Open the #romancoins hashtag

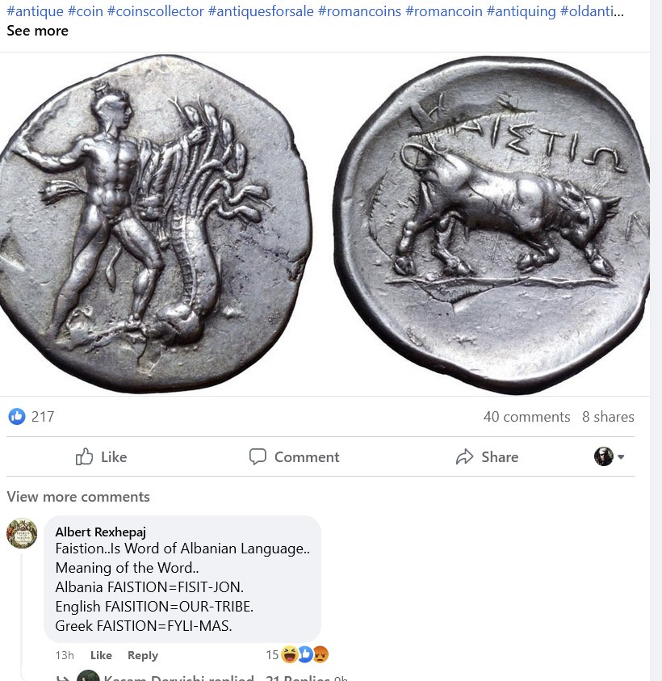point(359,11)
